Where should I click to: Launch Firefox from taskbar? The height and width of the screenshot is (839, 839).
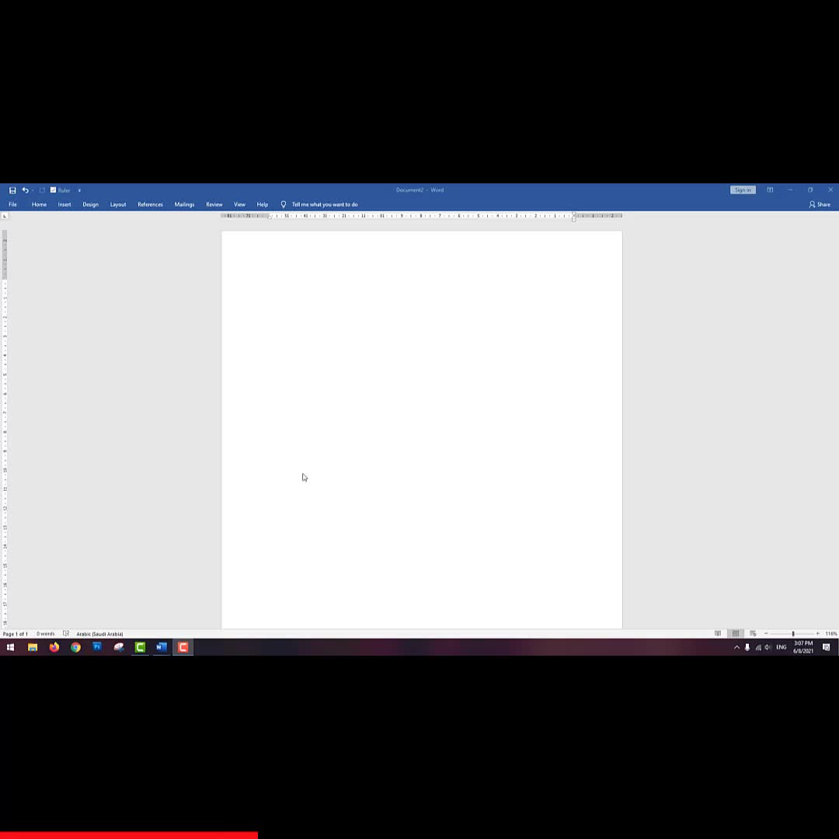[x=54, y=647]
